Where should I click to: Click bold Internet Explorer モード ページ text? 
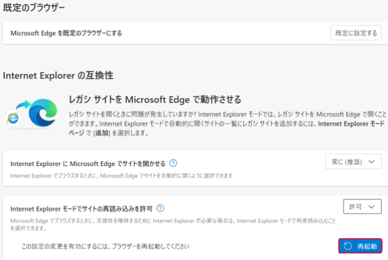pyautogui.click(x=352, y=124)
